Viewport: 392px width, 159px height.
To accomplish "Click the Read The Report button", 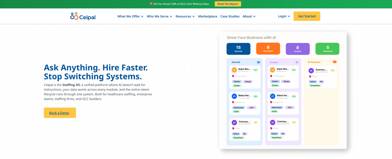I will pyautogui.click(x=228, y=4).
